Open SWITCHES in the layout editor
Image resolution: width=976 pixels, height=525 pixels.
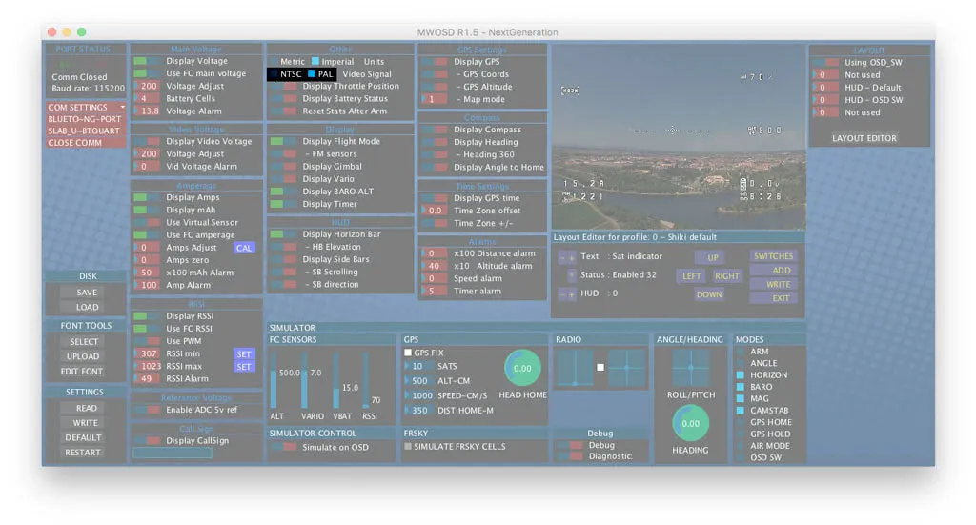coord(773,256)
